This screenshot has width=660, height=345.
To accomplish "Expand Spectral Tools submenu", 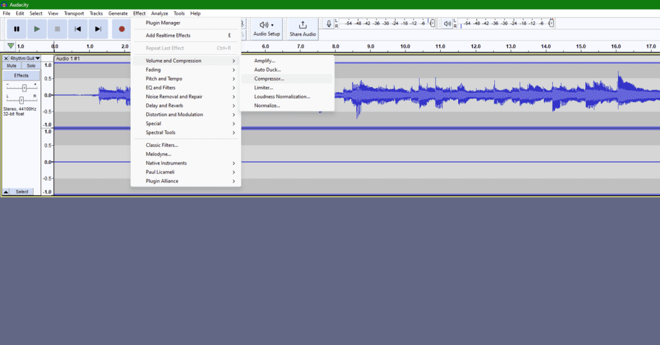I will click(186, 133).
